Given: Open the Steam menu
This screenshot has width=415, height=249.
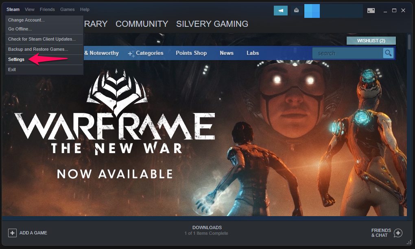Looking at the screenshot, I should tap(13, 9).
